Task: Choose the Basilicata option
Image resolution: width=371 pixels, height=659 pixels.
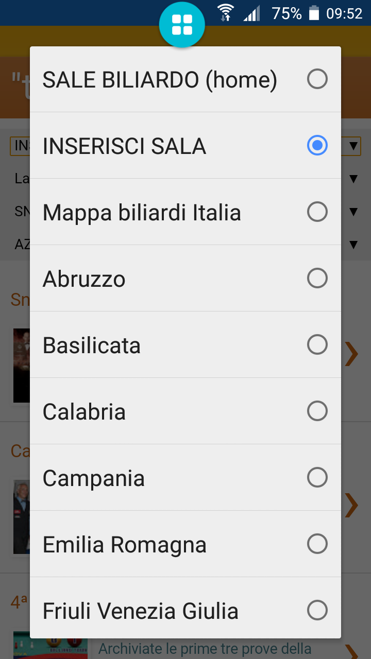Action: click(185, 345)
